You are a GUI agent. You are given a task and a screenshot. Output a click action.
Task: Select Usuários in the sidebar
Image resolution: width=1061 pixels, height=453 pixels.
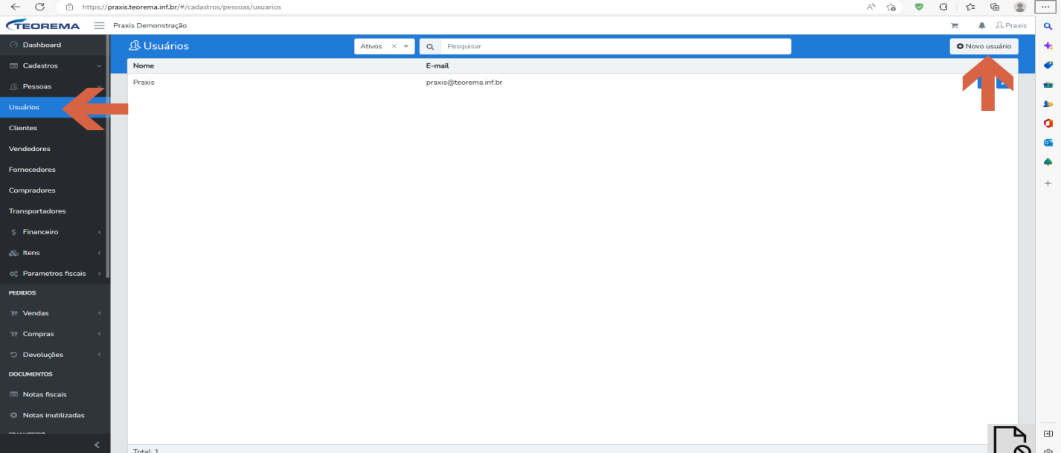(x=55, y=107)
